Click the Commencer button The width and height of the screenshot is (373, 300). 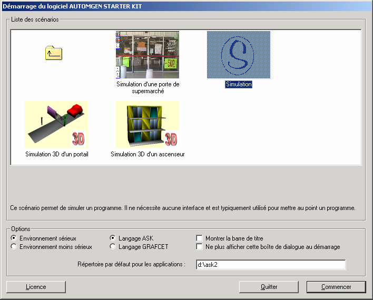coord(336,287)
